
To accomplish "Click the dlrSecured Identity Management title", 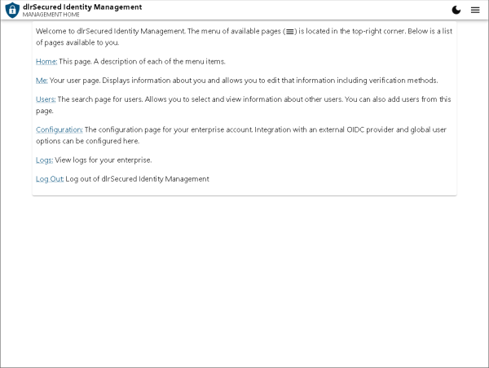I will tap(82, 7).
